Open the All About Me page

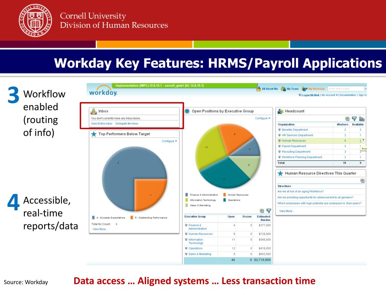(x=267, y=89)
